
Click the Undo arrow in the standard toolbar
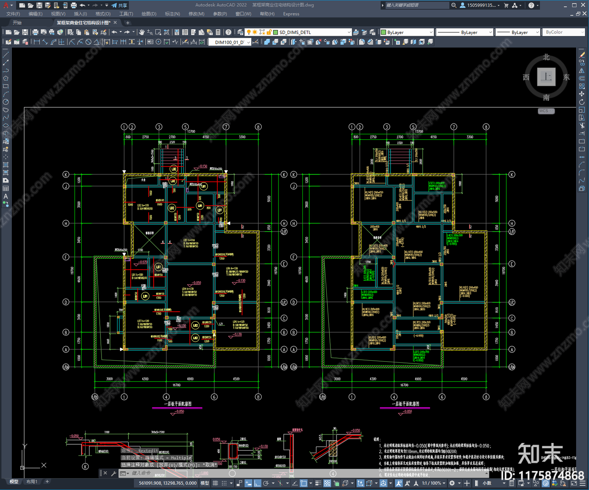(x=114, y=32)
